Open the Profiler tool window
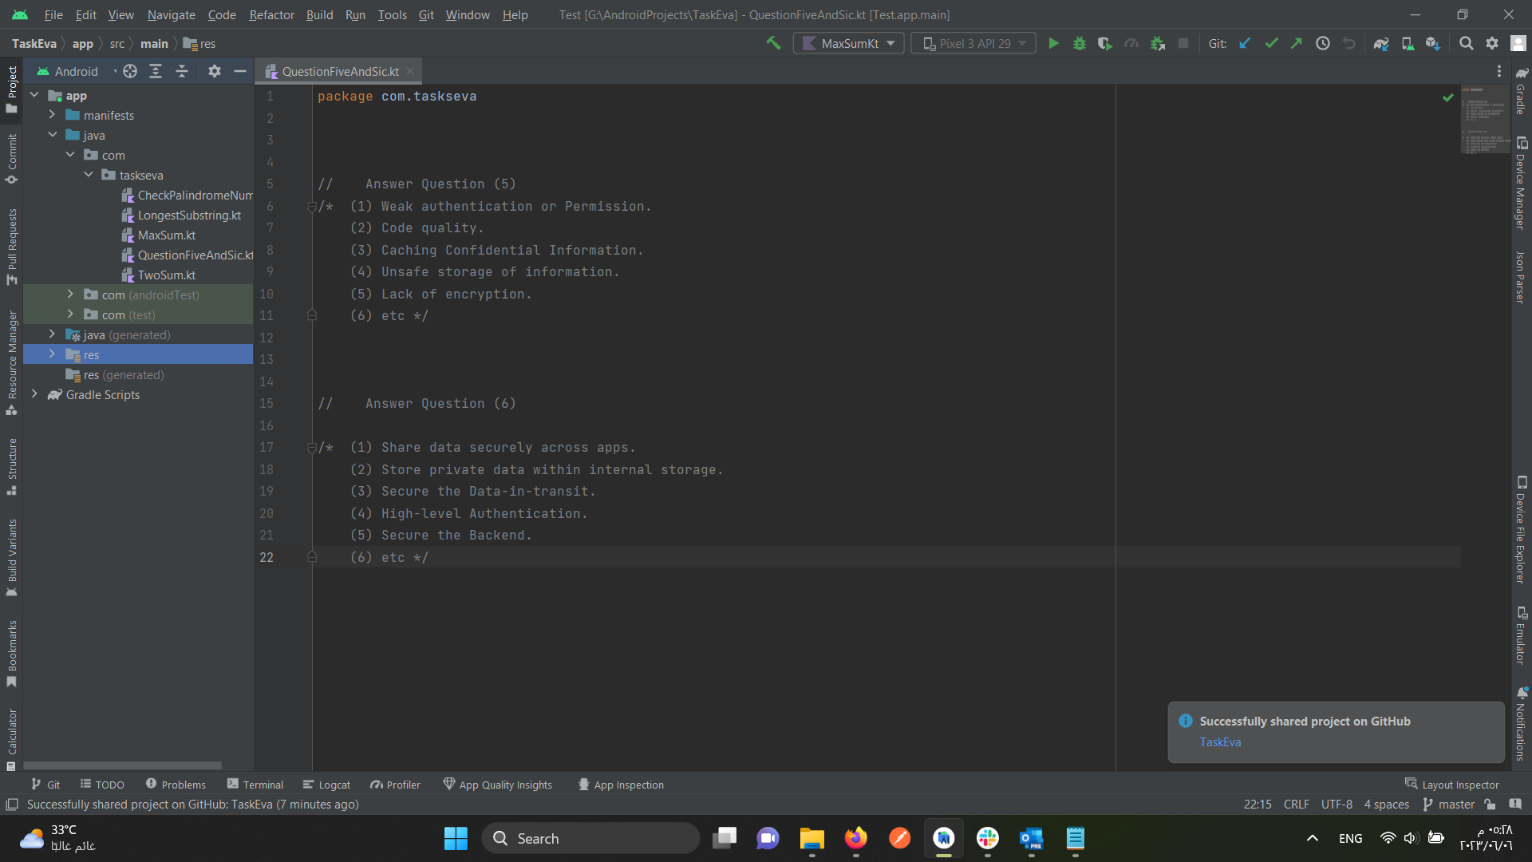The image size is (1532, 862). point(395,785)
